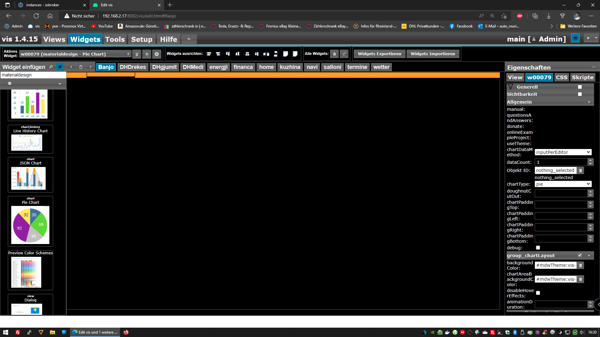
Task: Open the Tools menu
Action: [115, 39]
